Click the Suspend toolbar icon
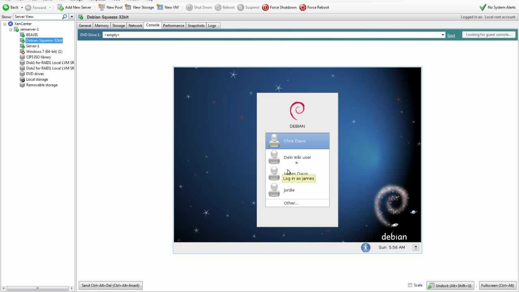Viewport: 519px width, 292px height. tap(240, 7)
